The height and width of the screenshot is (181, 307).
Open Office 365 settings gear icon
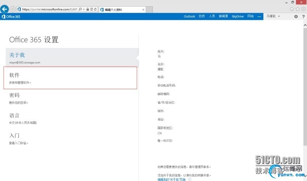[x=296, y=17]
